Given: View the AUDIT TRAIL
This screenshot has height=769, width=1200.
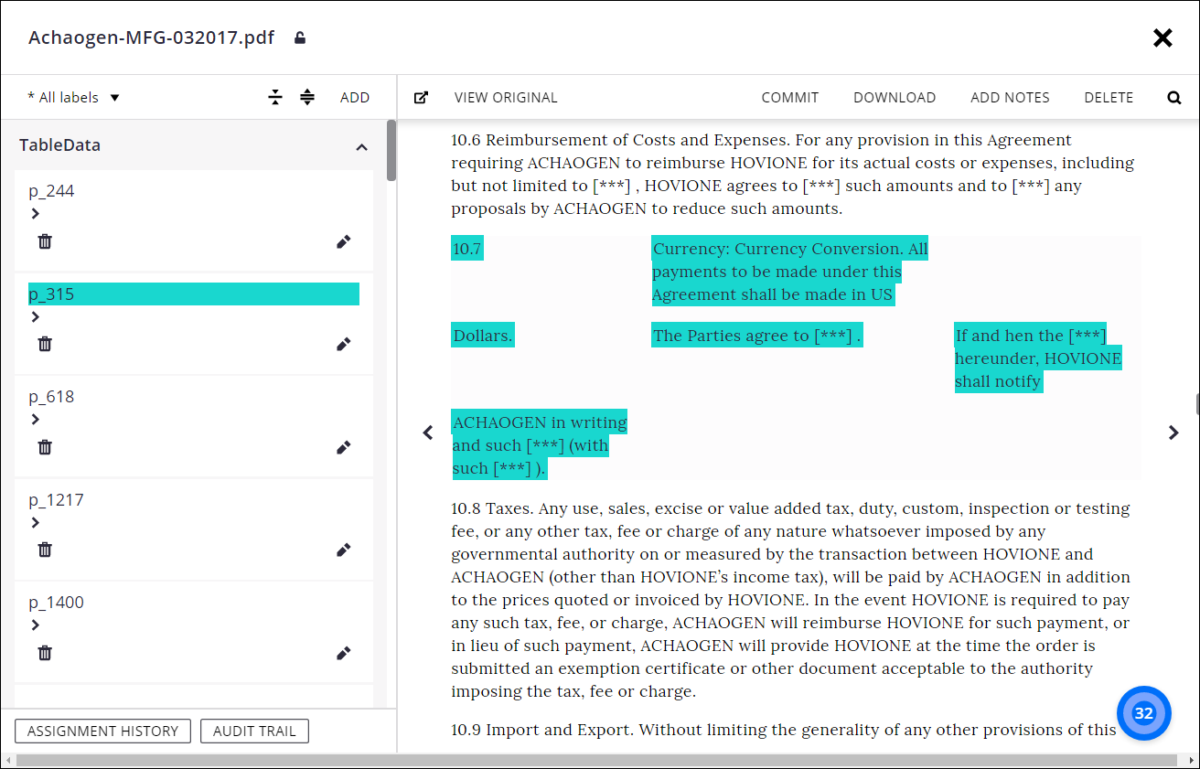Looking at the screenshot, I should click(x=254, y=731).
